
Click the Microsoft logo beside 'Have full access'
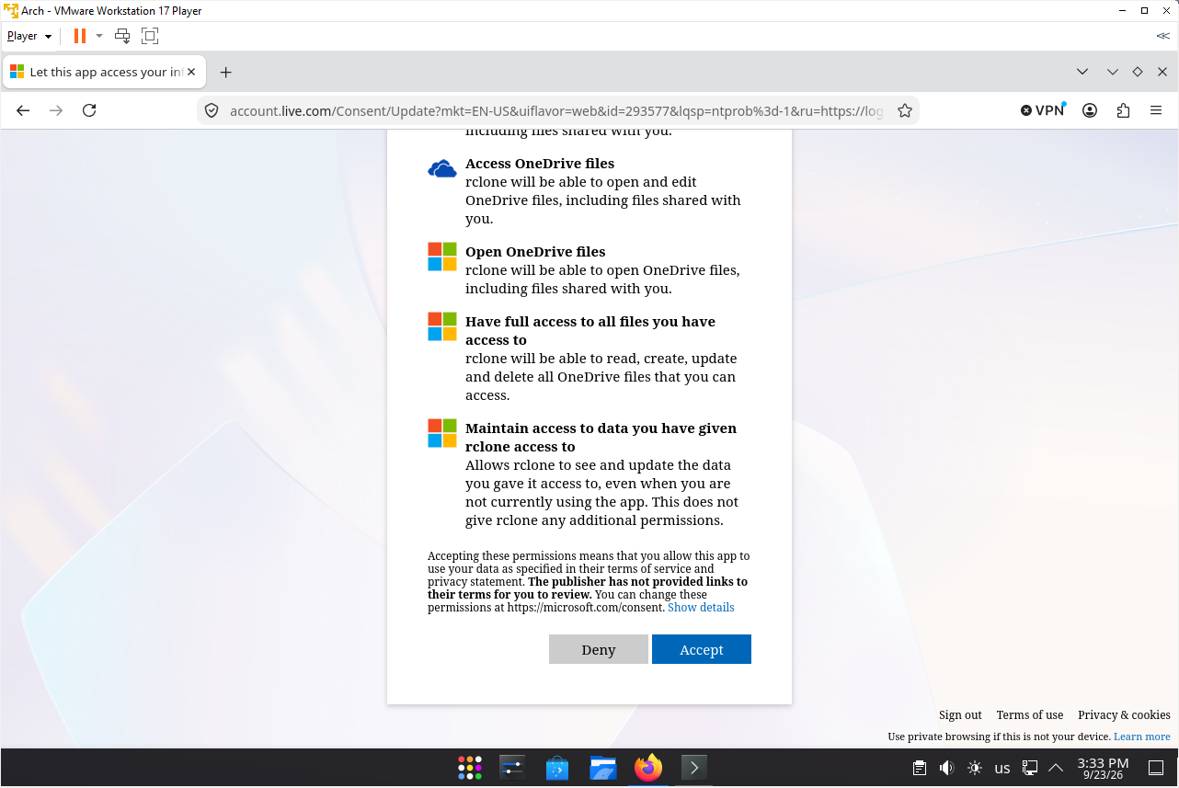point(442,326)
